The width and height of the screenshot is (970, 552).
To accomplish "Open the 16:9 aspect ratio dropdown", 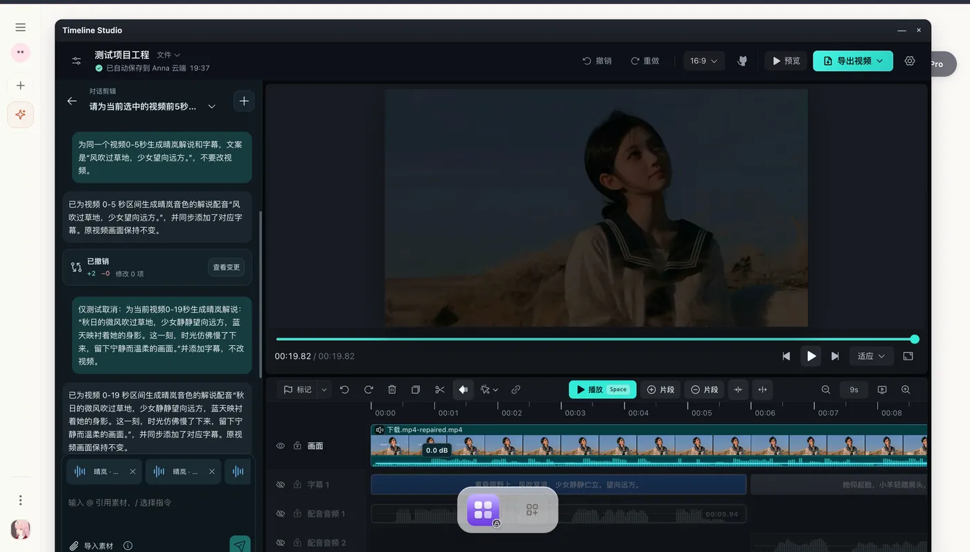I will click(704, 61).
